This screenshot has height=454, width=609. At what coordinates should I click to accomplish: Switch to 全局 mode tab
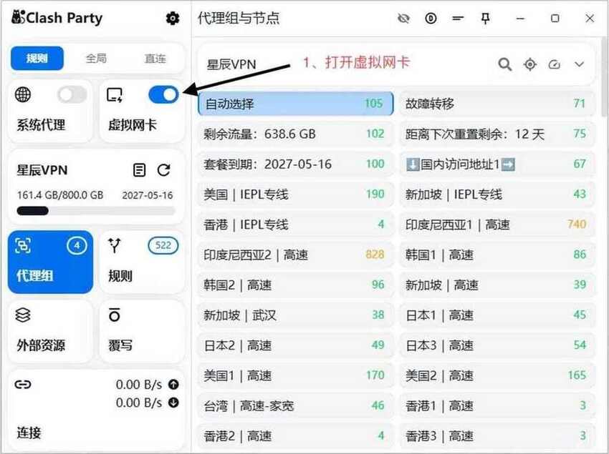[x=96, y=59]
